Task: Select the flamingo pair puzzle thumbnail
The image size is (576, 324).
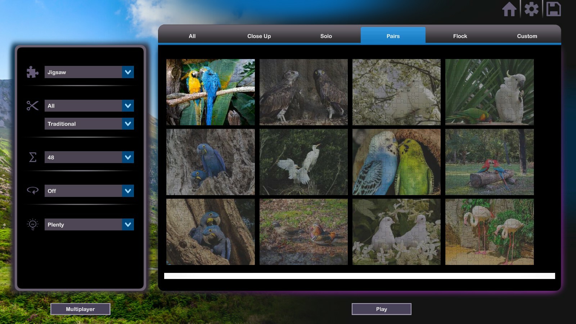Action: pos(489,232)
